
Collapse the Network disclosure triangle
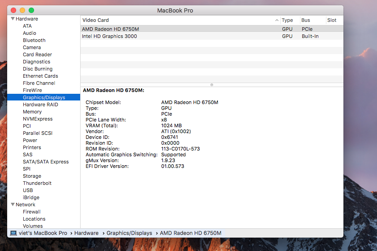click(13, 205)
